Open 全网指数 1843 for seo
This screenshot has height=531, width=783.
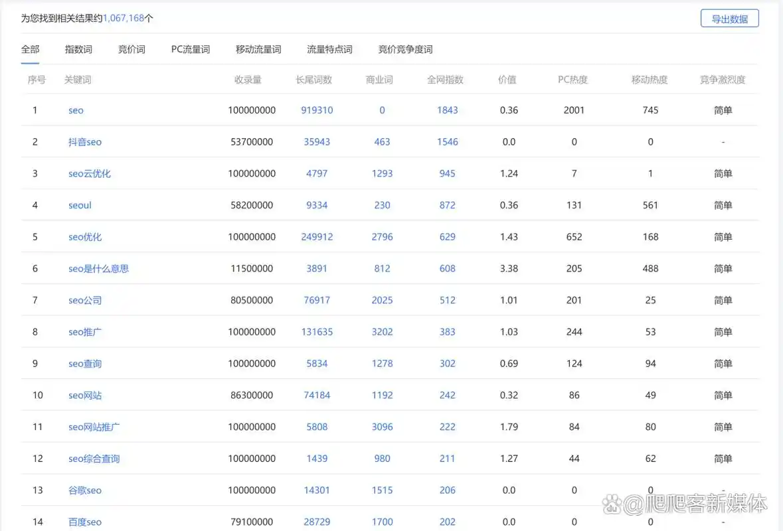(447, 110)
